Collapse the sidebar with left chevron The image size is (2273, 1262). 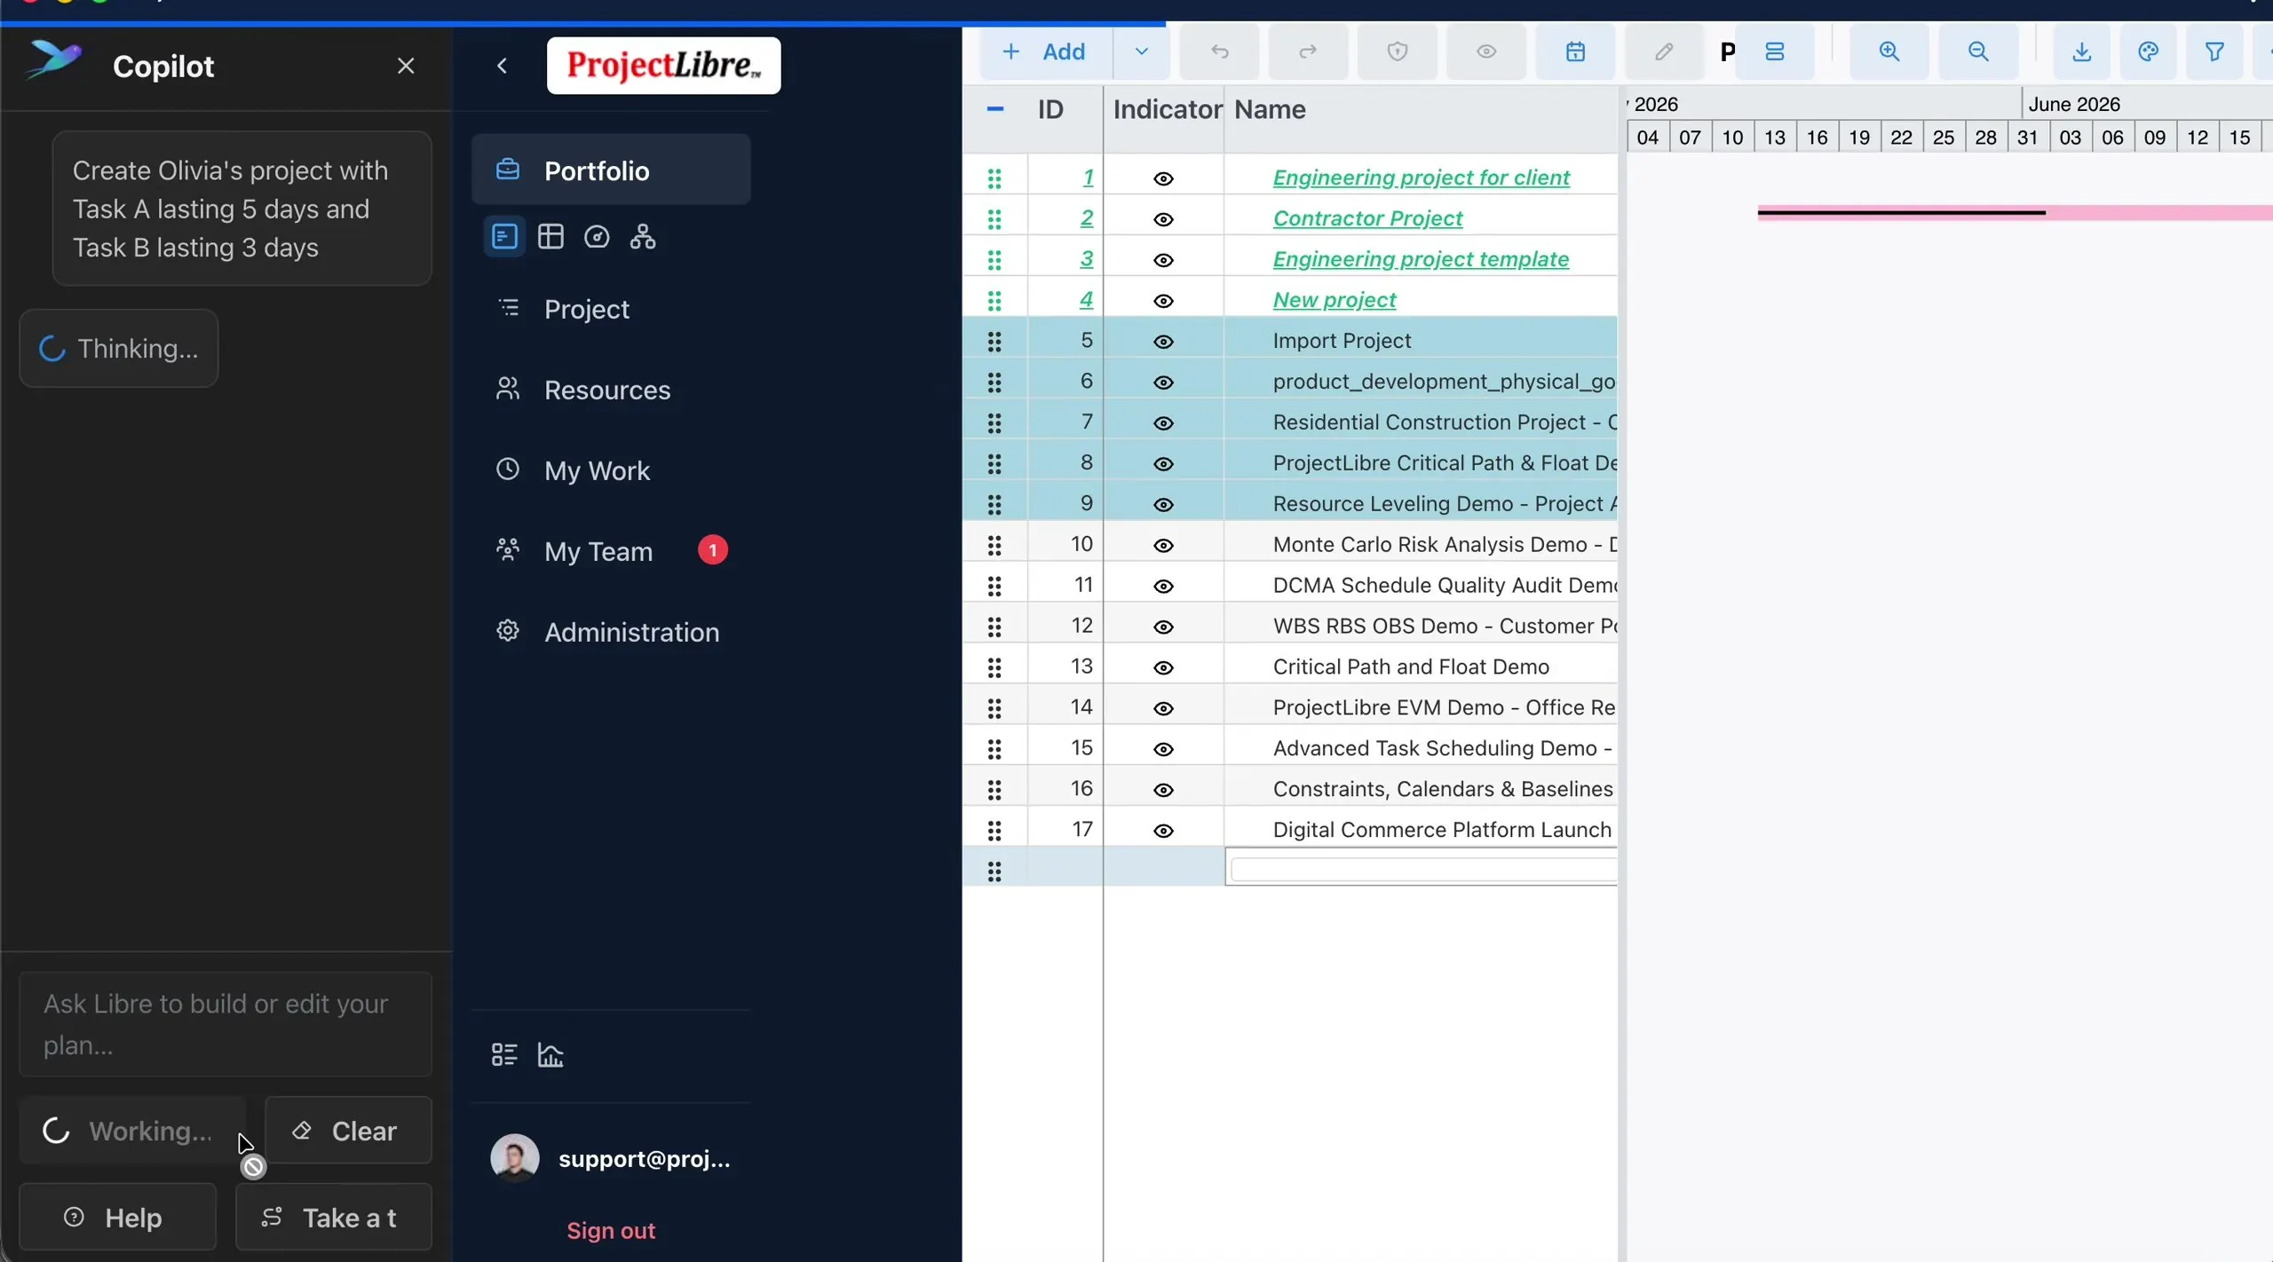point(503,66)
